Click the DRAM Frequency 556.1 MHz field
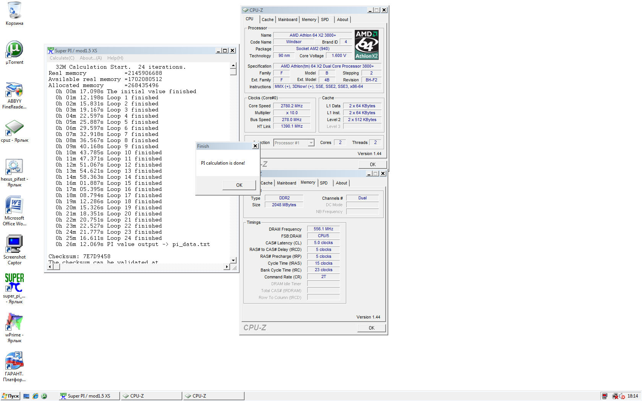 coord(323,229)
